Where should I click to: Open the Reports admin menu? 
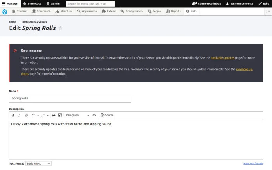click(x=173, y=11)
